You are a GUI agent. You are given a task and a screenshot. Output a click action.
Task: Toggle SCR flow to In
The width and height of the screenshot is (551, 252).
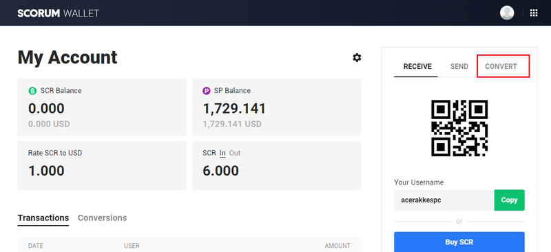[x=222, y=154]
